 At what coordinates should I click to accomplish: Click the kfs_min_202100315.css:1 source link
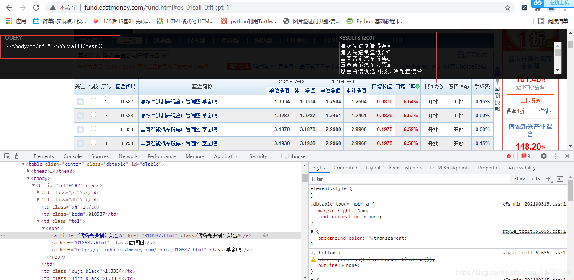534,204
